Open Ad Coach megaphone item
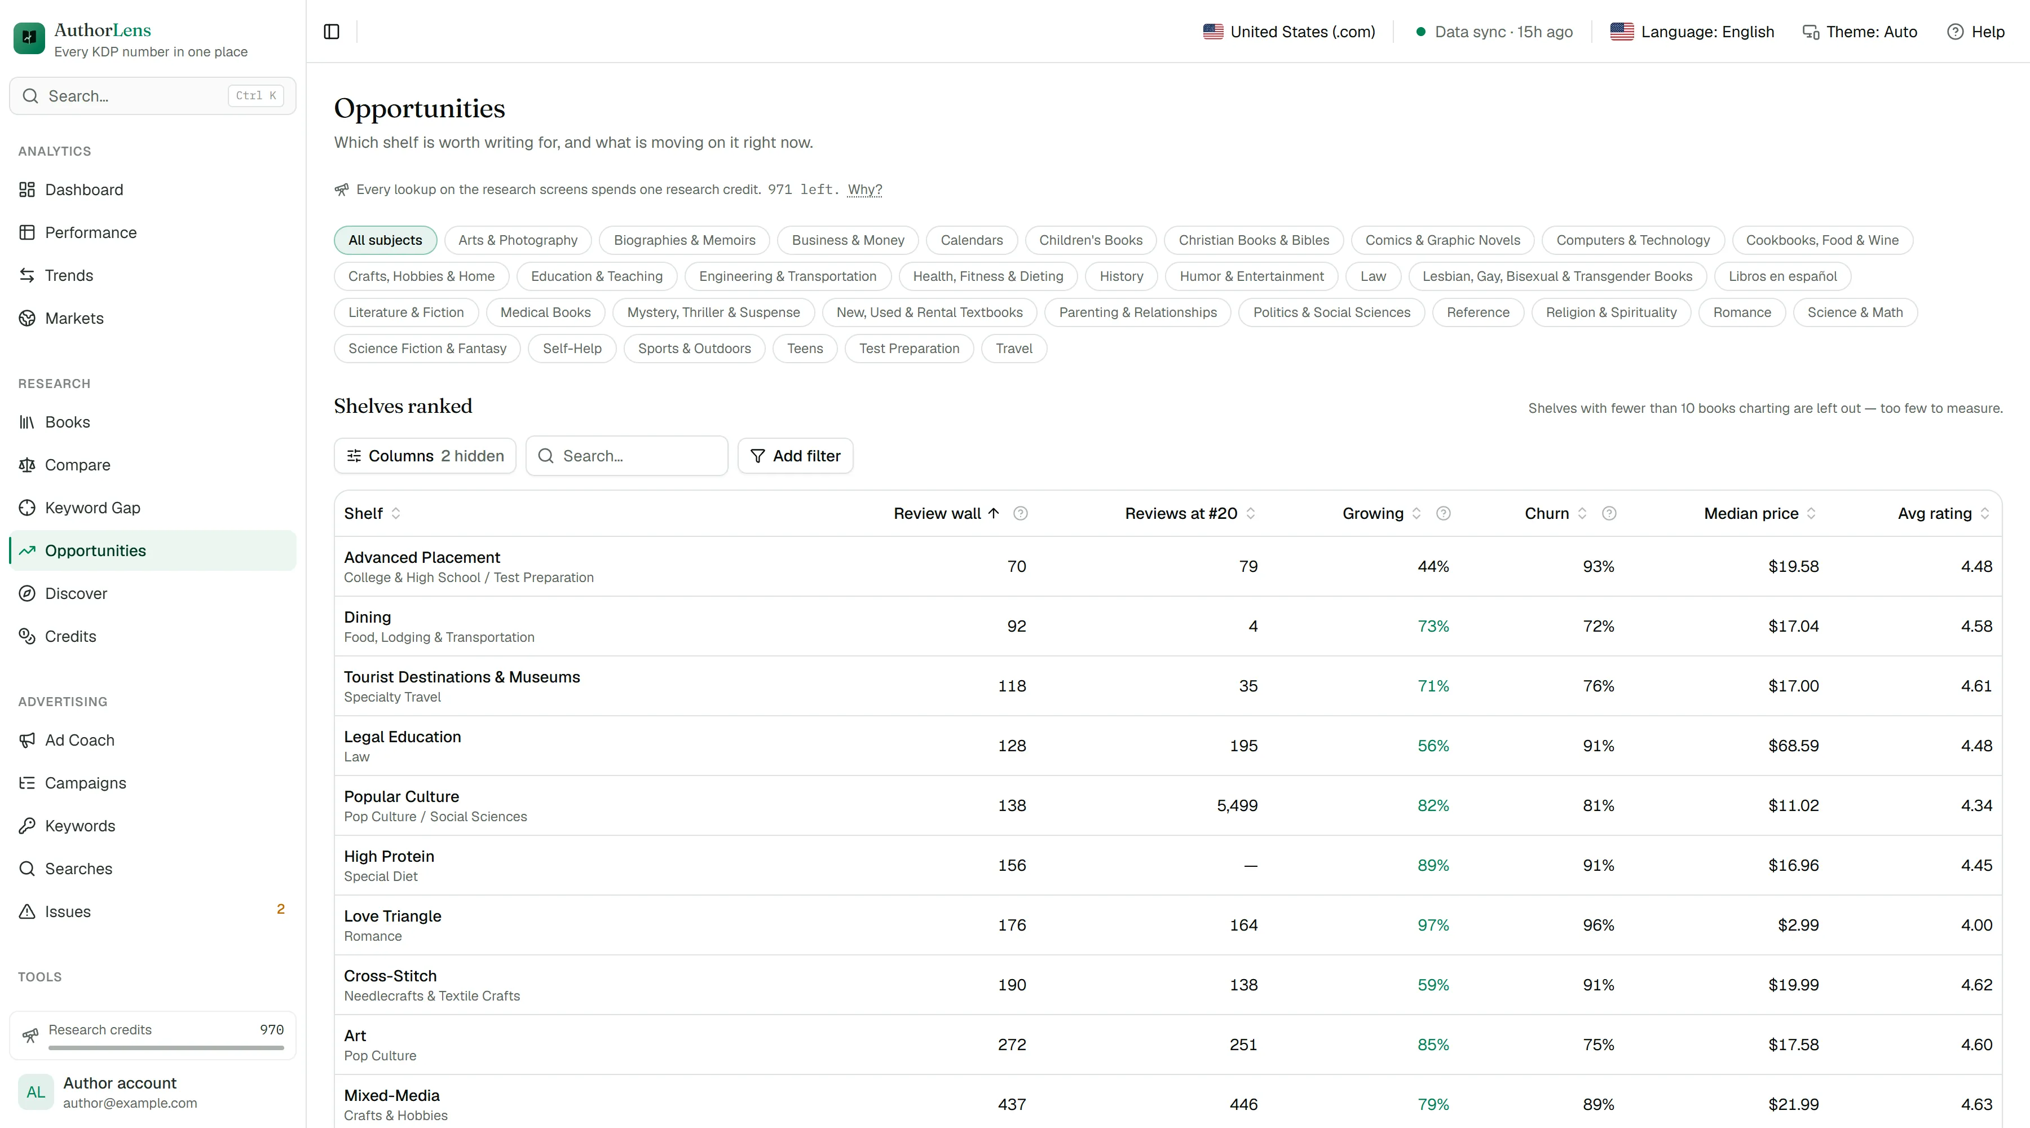The width and height of the screenshot is (2030, 1128). coord(153,740)
